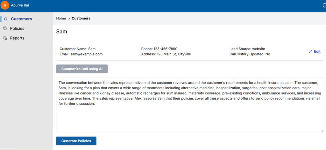This screenshot has width=326, height=150.
Task: Click the Edit link for customer details
Action: click(317, 51)
